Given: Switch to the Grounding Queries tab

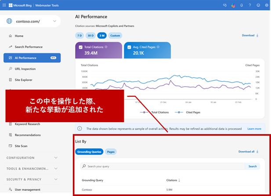Looking at the screenshot, I should [x=89, y=152].
